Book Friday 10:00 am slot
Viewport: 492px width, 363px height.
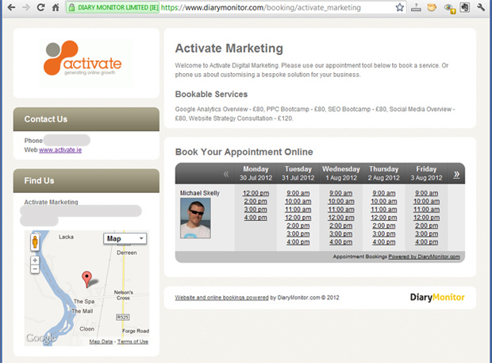tap(426, 201)
